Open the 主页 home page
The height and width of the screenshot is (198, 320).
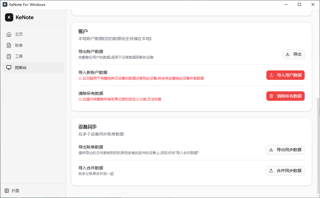tap(33, 34)
